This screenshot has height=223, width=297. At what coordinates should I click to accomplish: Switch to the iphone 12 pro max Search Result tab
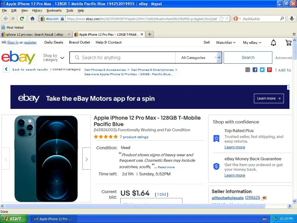tap(35, 34)
